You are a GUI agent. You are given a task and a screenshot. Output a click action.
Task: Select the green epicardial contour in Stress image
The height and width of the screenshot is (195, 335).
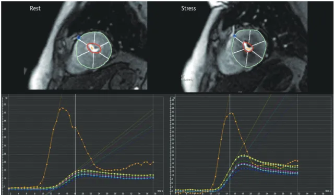(249, 49)
